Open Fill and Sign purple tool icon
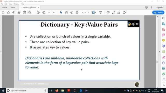166x93 pixels. (163, 79)
